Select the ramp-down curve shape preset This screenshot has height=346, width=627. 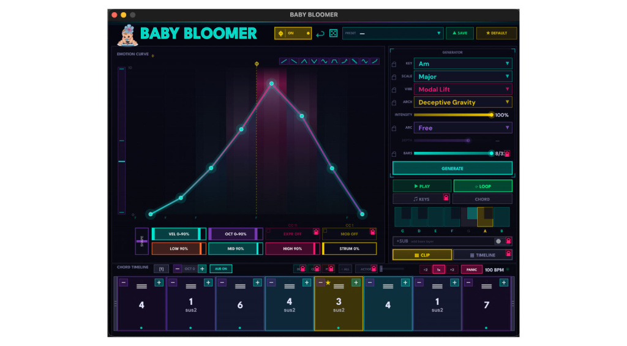[x=294, y=61]
